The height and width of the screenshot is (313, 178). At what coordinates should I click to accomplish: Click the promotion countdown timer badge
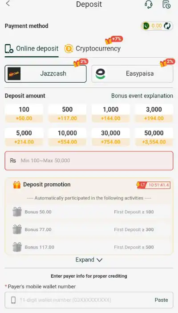pyautogui.click(x=154, y=185)
